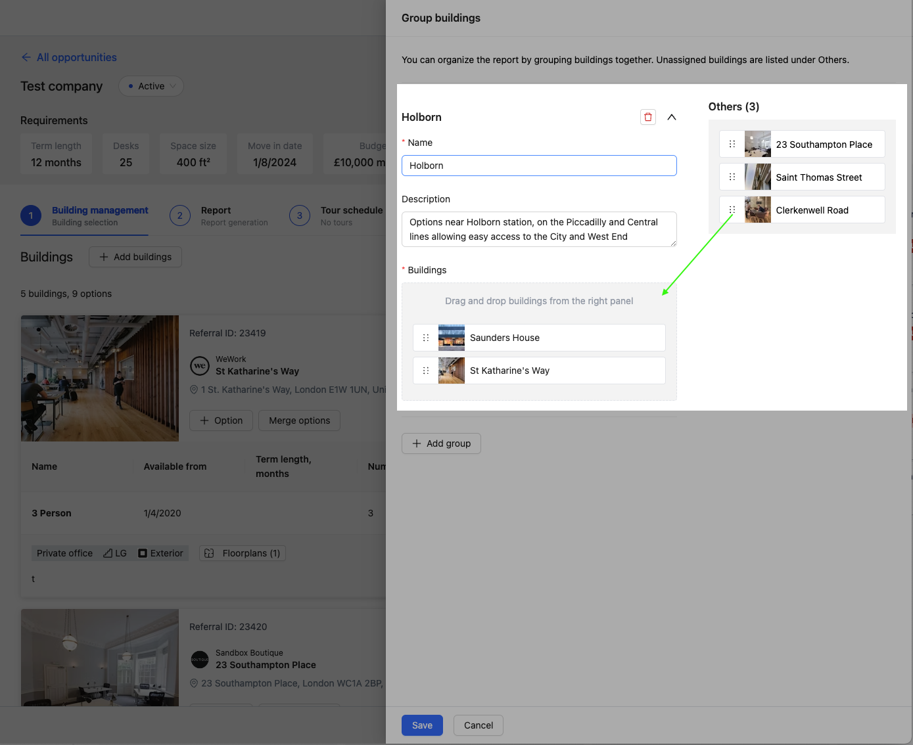Click the Private office tag
The height and width of the screenshot is (745, 913).
tap(64, 553)
